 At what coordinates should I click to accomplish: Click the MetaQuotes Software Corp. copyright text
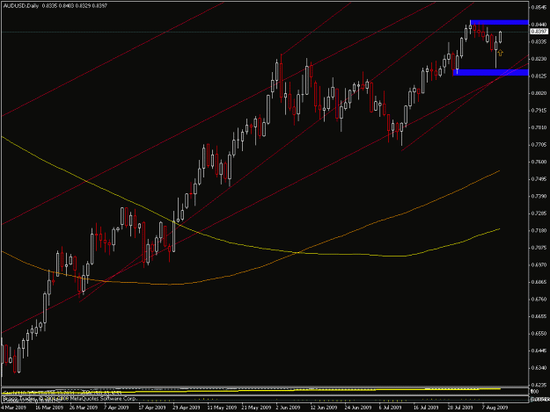click(x=70, y=398)
